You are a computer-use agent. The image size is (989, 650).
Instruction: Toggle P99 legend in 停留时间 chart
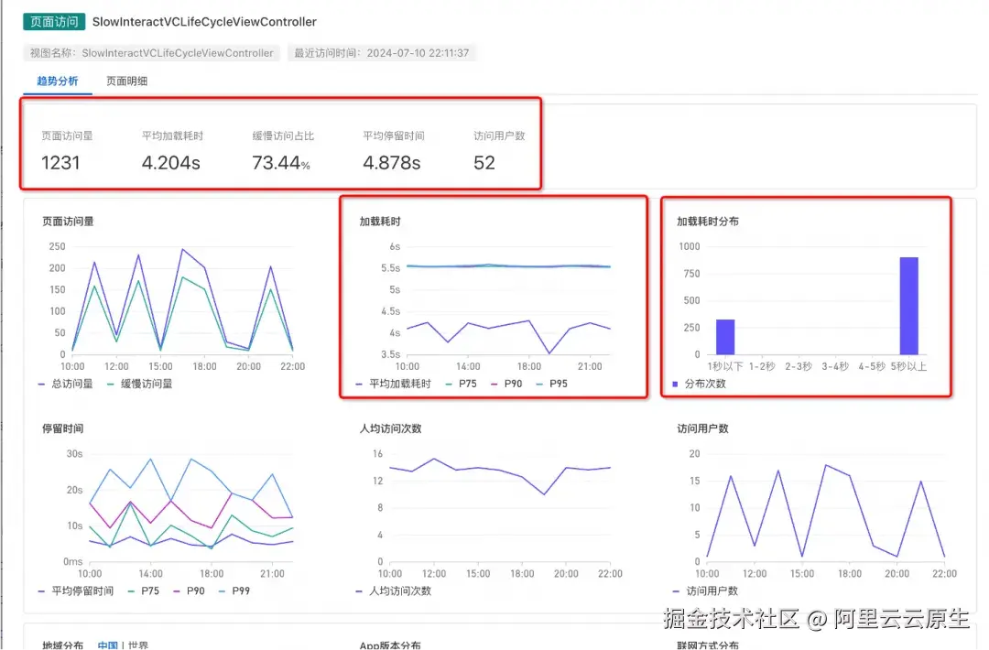pyautogui.click(x=234, y=591)
